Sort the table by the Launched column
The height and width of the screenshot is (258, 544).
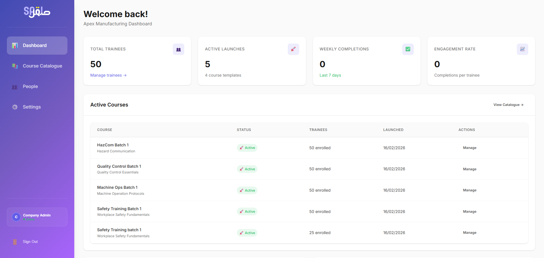[393, 130]
